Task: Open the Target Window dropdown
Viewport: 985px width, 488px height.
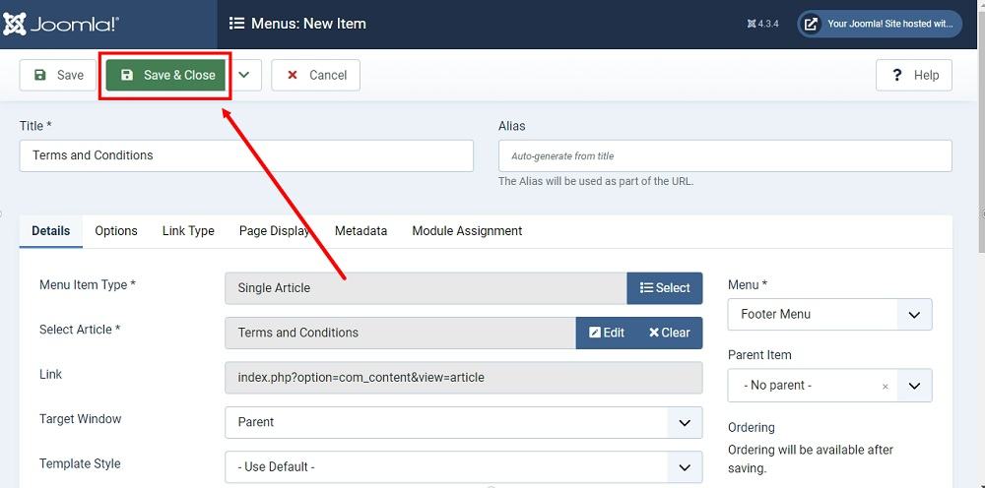Action: point(464,422)
